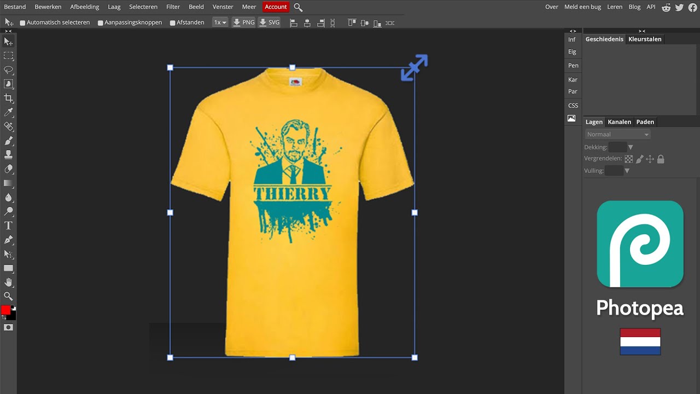
Task: Select the Brush tool
Action: click(8, 141)
